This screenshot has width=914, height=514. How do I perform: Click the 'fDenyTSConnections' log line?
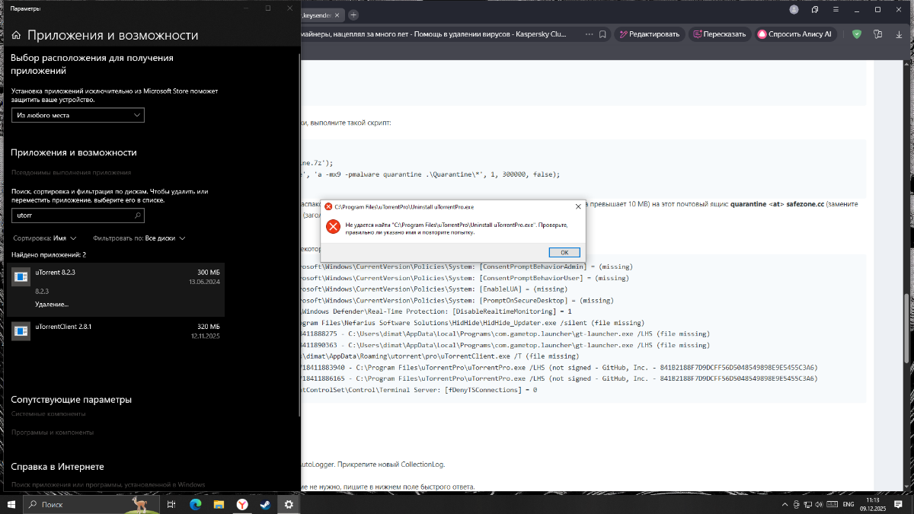[x=420, y=389]
